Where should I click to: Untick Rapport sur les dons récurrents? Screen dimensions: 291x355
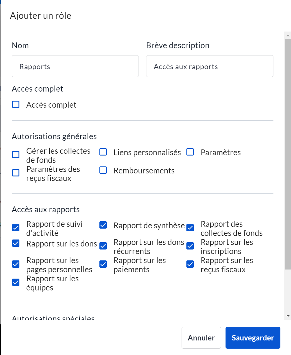coord(103,246)
